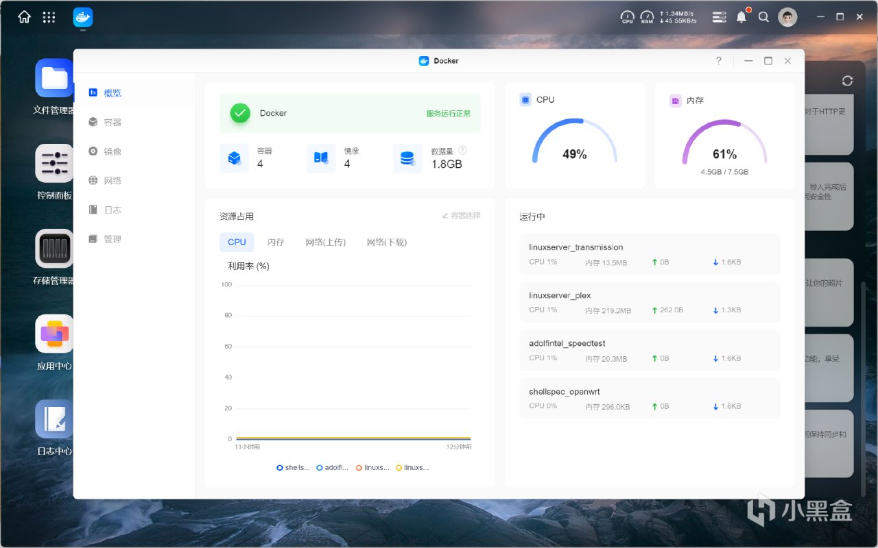Image resolution: width=878 pixels, height=548 pixels.
Task: Click the green Docker status checkmark
Action: coord(240,113)
